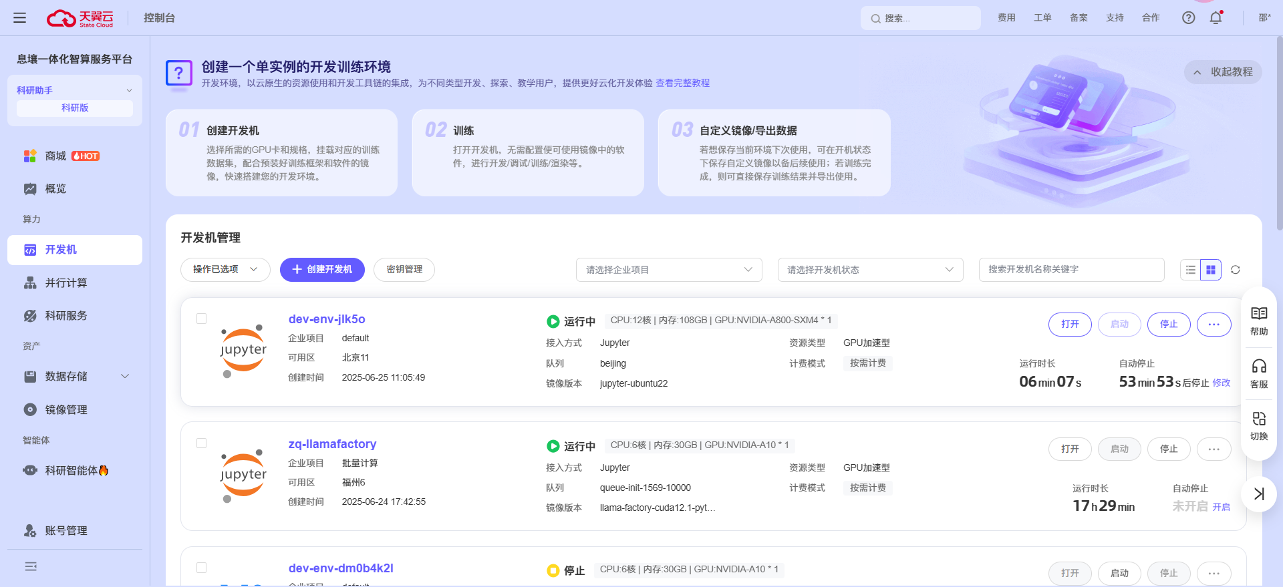Refresh the dev machine list
The image size is (1283, 587).
click(1235, 270)
